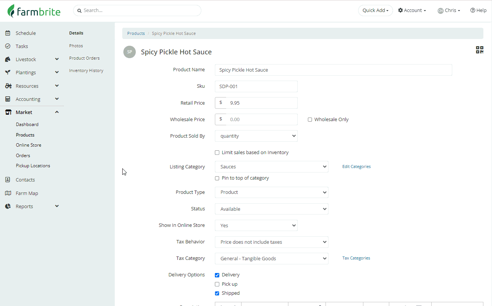Screen dimensions: 492x306
Task: Expand the Livestock sidebar section
Action: click(57, 59)
